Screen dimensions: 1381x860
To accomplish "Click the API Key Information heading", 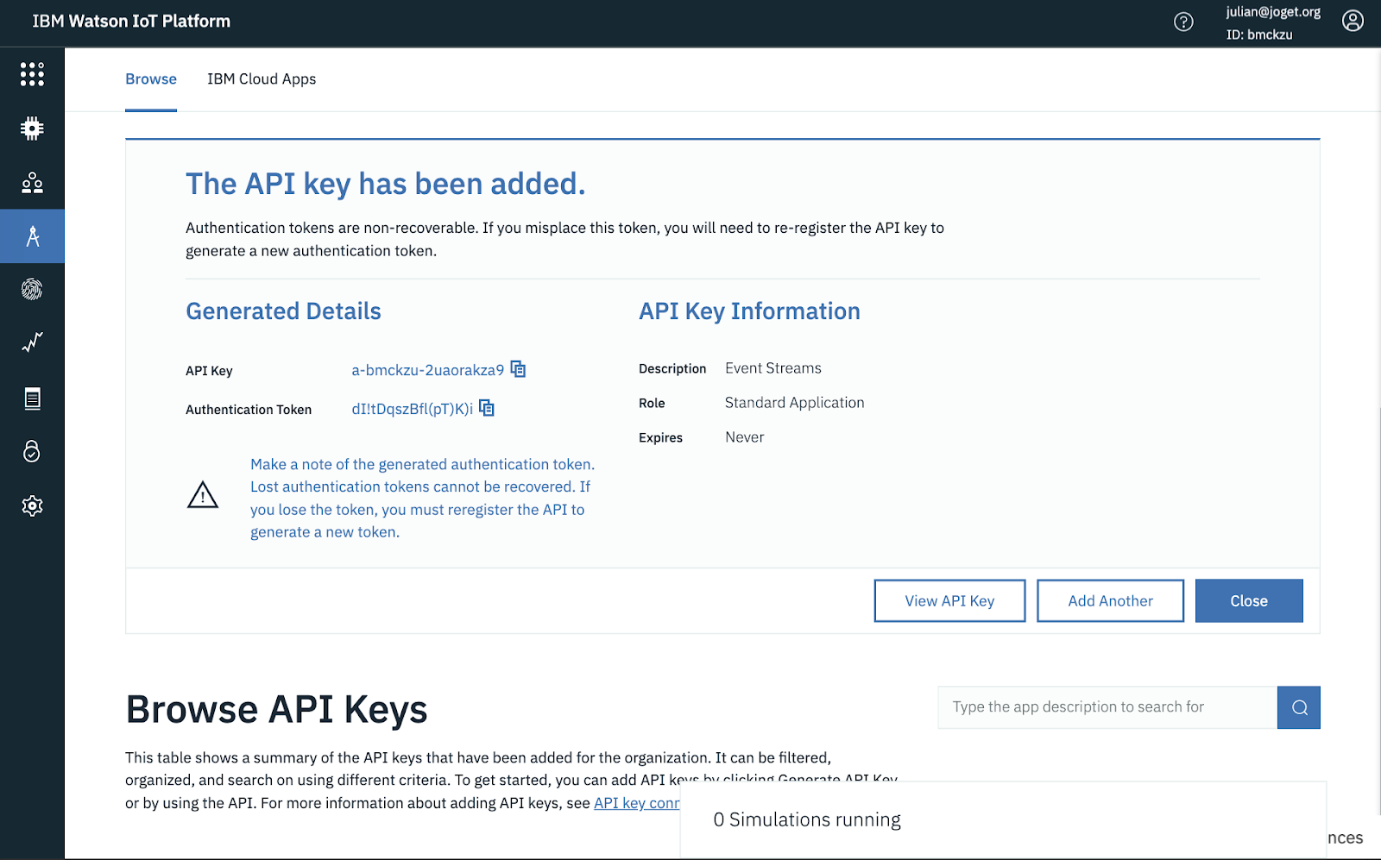I will (x=749, y=311).
